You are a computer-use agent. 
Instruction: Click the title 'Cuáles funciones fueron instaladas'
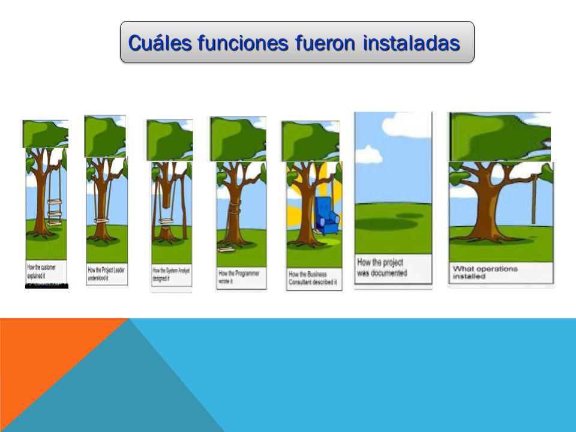294,43
